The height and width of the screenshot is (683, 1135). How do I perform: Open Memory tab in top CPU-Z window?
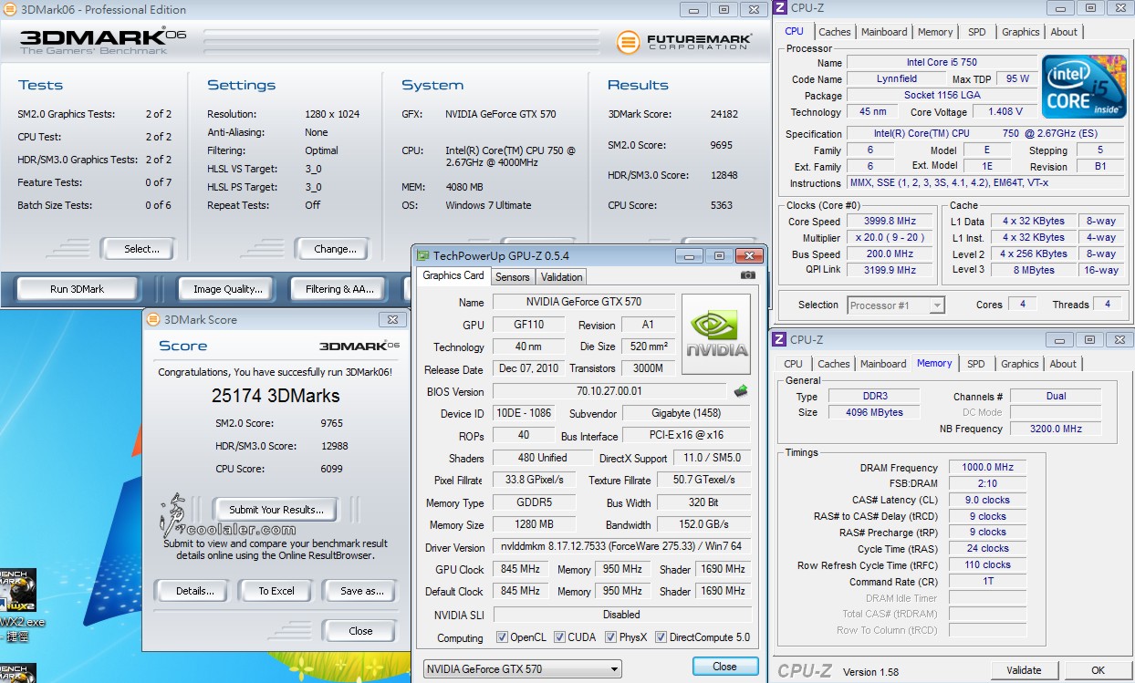(x=935, y=32)
